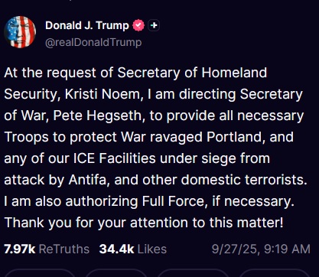Click the third action button below stats
The image size is (319, 277).
194,273
